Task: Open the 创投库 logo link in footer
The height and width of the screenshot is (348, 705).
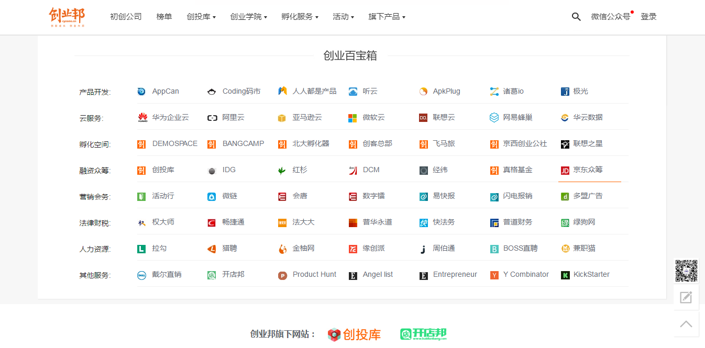Action: point(355,334)
